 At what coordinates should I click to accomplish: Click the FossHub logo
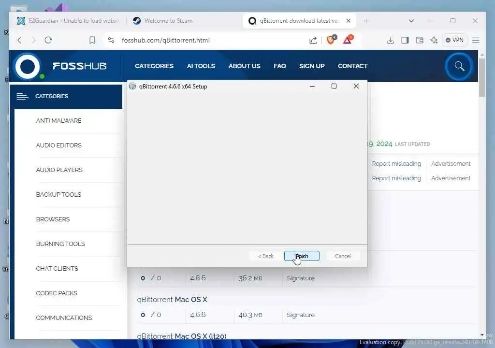pos(61,66)
